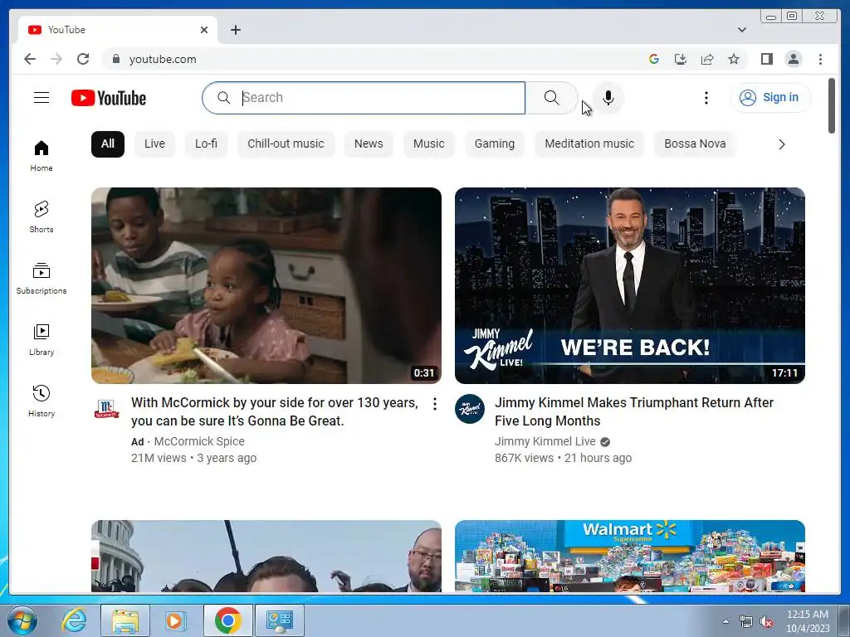The height and width of the screenshot is (637, 850).
Task: Open McCormick ad three-dot options
Action: click(435, 404)
